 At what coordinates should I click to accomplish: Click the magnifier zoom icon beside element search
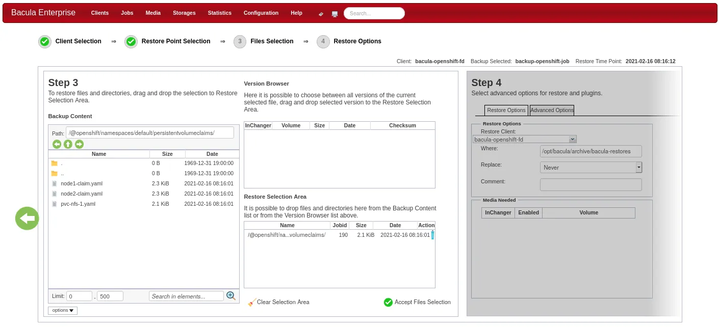(231, 296)
